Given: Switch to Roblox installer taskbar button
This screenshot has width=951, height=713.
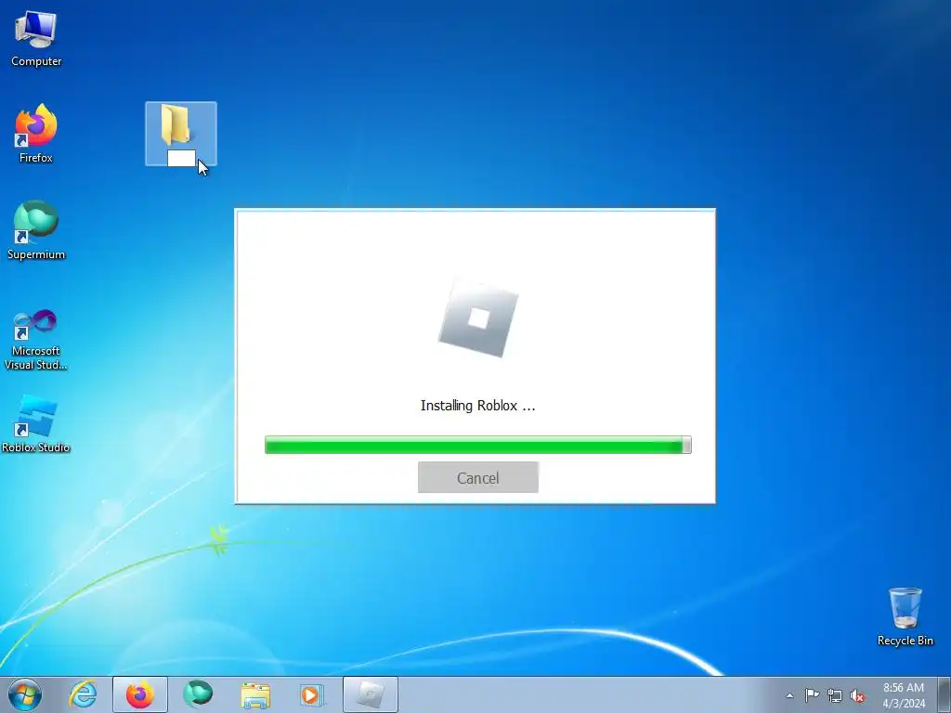Looking at the screenshot, I should (370, 694).
